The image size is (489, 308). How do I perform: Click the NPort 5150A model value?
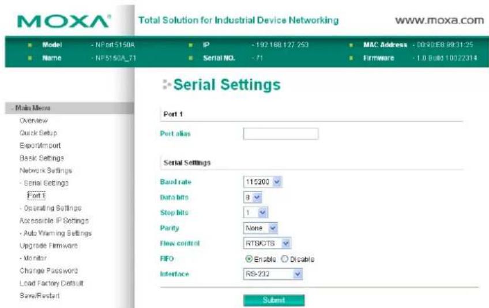[x=114, y=45]
